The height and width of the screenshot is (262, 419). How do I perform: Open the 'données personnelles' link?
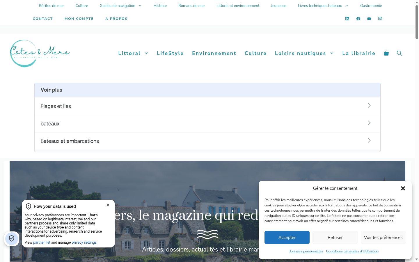[x=306, y=251]
